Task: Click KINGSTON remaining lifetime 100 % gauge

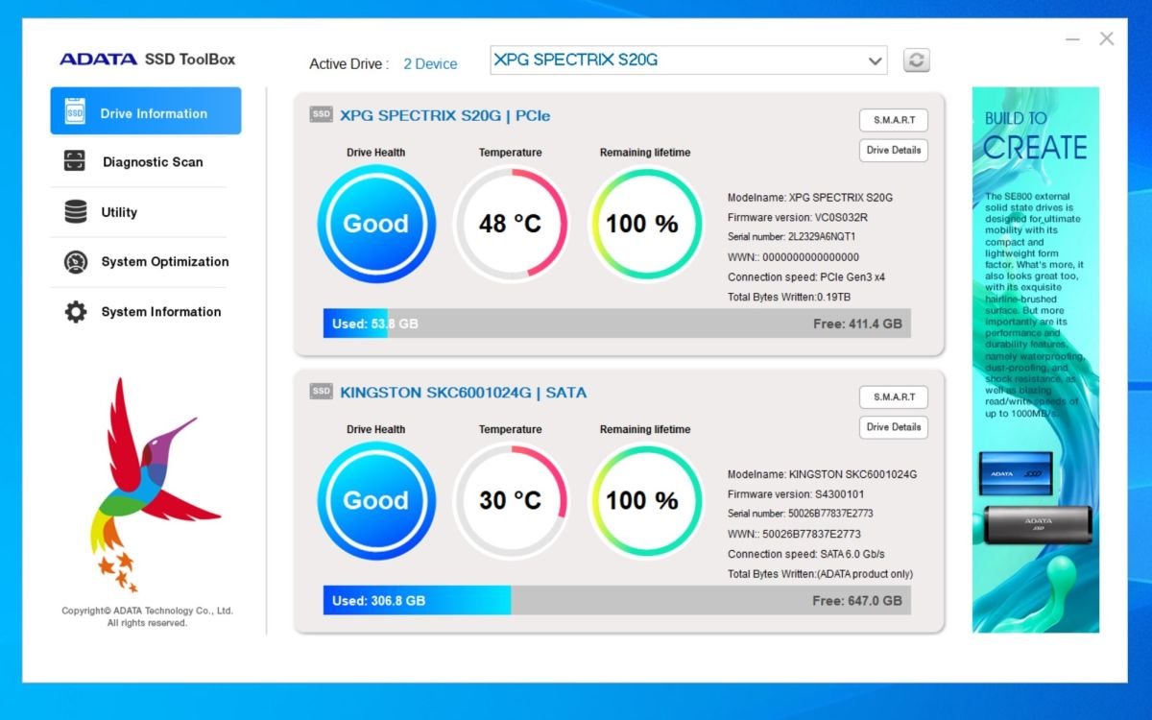Action: pyautogui.click(x=644, y=500)
